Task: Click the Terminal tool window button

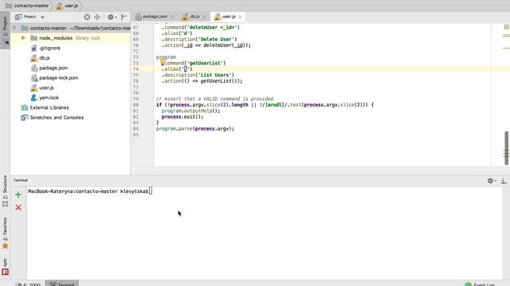Action: (x=62, y=284)
